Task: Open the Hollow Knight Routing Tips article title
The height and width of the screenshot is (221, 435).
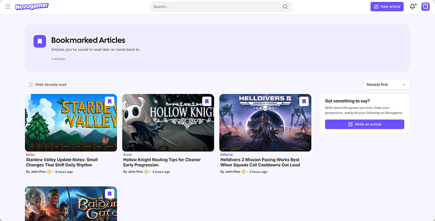Action: 162,162
